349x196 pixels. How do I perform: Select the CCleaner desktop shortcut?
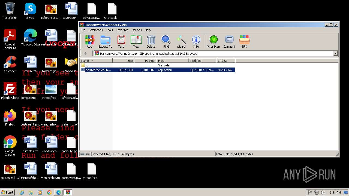coord(10,64)
